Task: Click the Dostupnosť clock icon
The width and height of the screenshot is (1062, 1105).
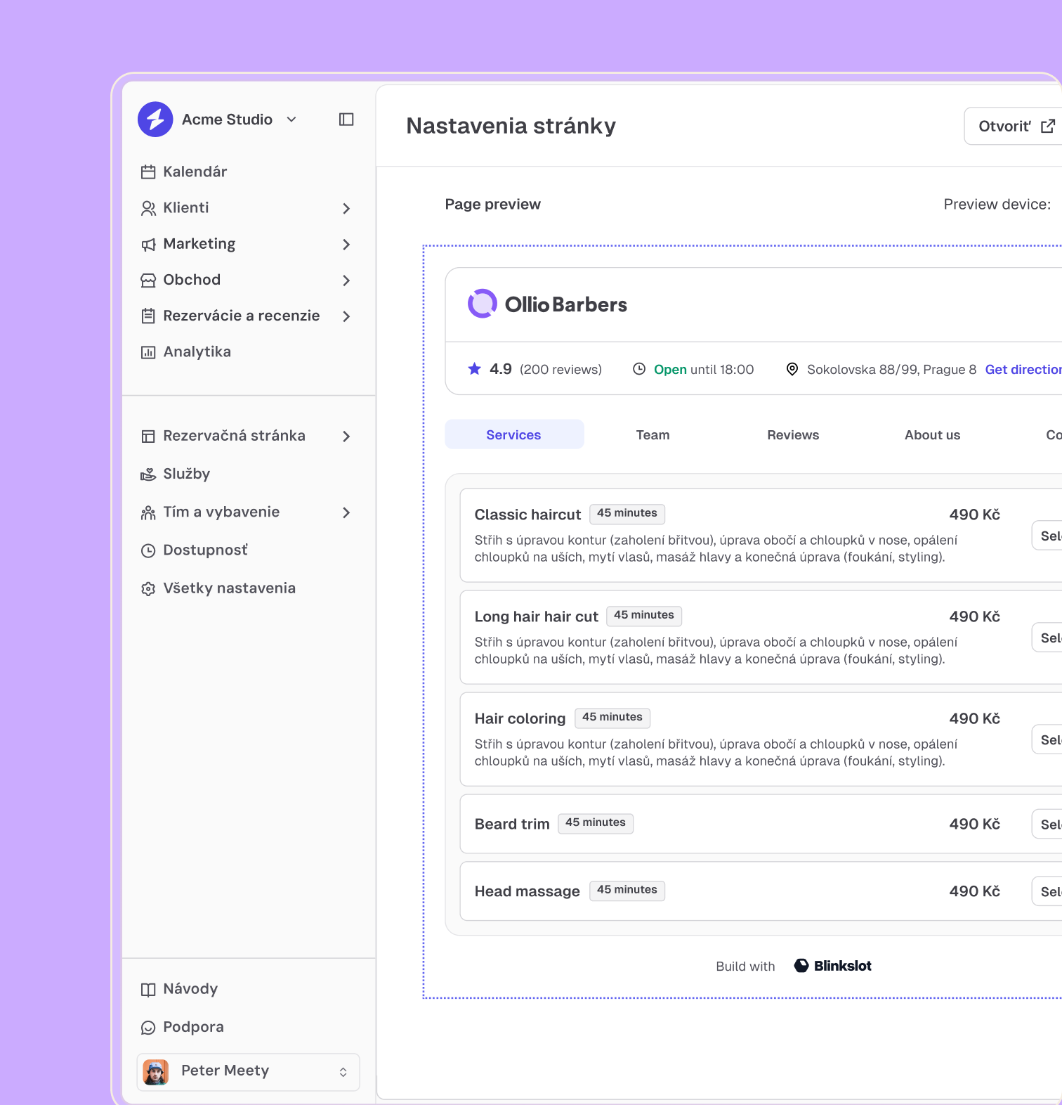Action: pos(148,550)
